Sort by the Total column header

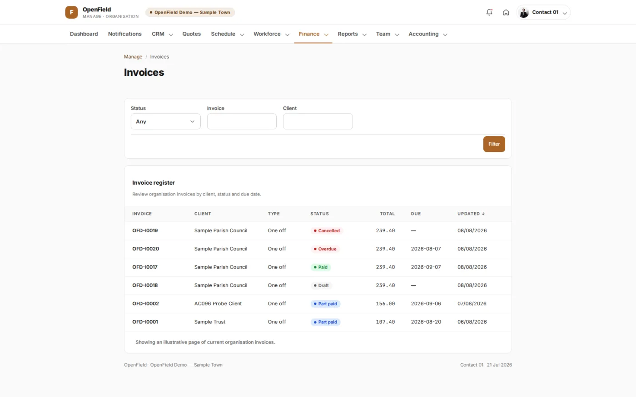coord(388,214)
